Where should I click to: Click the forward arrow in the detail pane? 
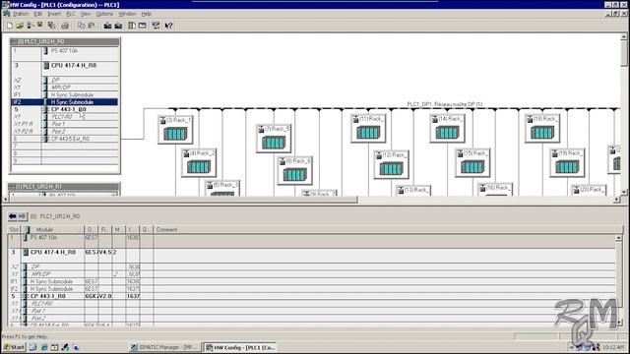(x=22, y=216)
